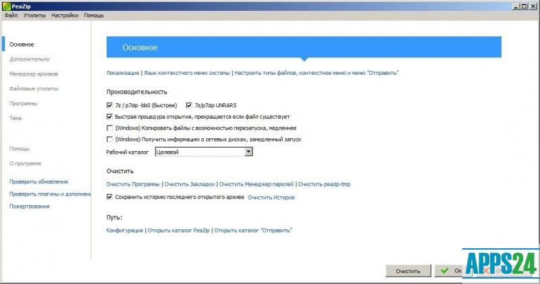Image resolution: width=540 pixels, height=284 pixels.
Task: Click Очистить История link
Action: coord(271,198)
